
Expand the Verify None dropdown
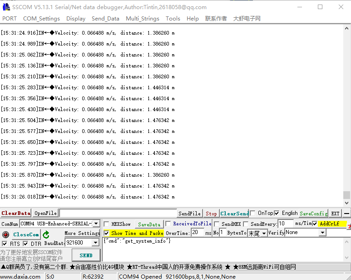pos(322,233)
